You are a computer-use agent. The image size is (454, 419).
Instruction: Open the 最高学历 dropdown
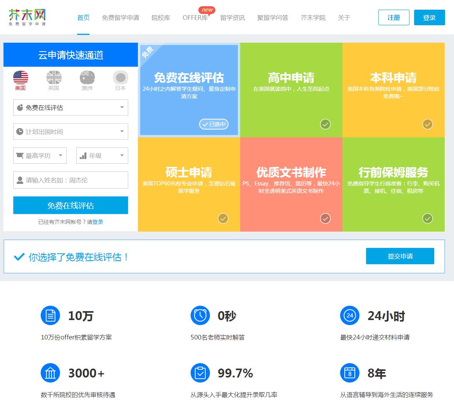pos(40,156)
